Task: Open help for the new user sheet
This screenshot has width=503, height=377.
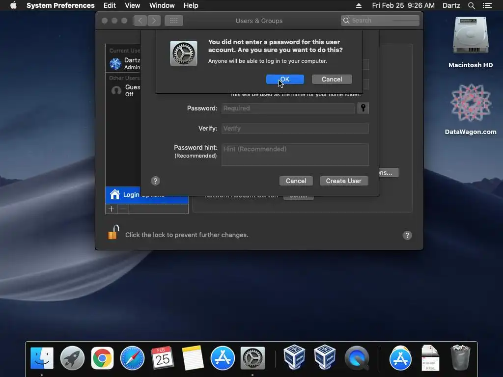Action: click(155, 181)
